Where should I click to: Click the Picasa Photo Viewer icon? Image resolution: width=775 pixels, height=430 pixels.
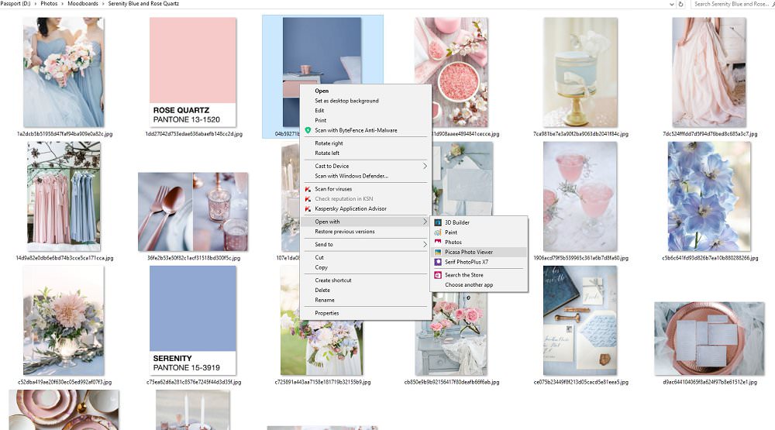coord(437,252)
